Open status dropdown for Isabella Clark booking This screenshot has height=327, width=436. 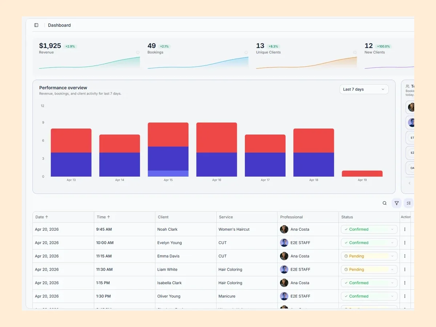pos(369,283)
